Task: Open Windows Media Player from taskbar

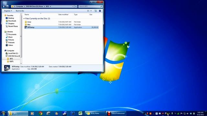Action: pos(32,113)
